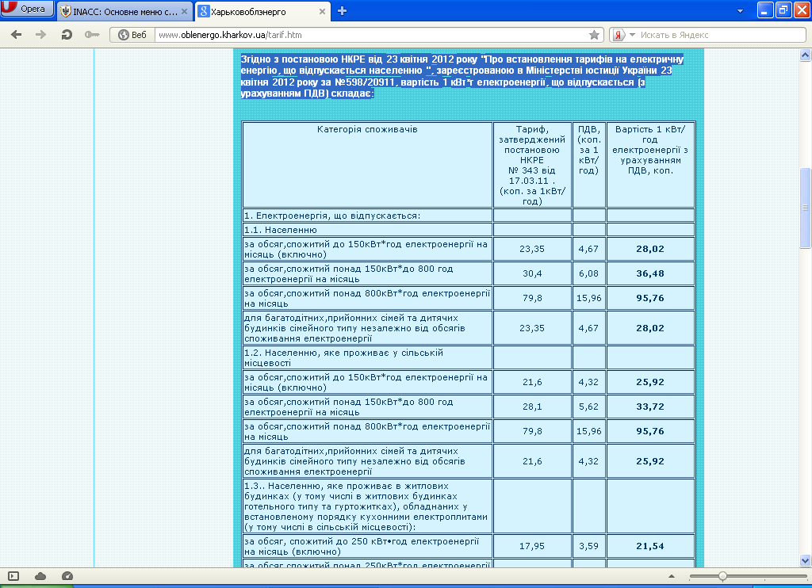This screenshot has height=588, width=812.
Task: Click the bold value "33,72"
Action: [650, 407]
